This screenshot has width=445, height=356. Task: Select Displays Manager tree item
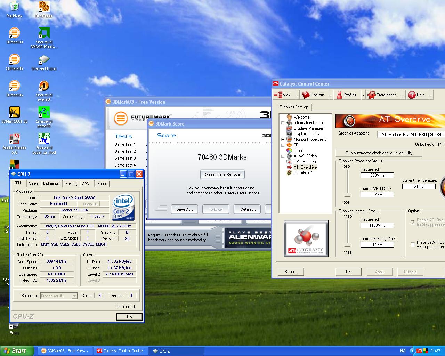(308, 128)
